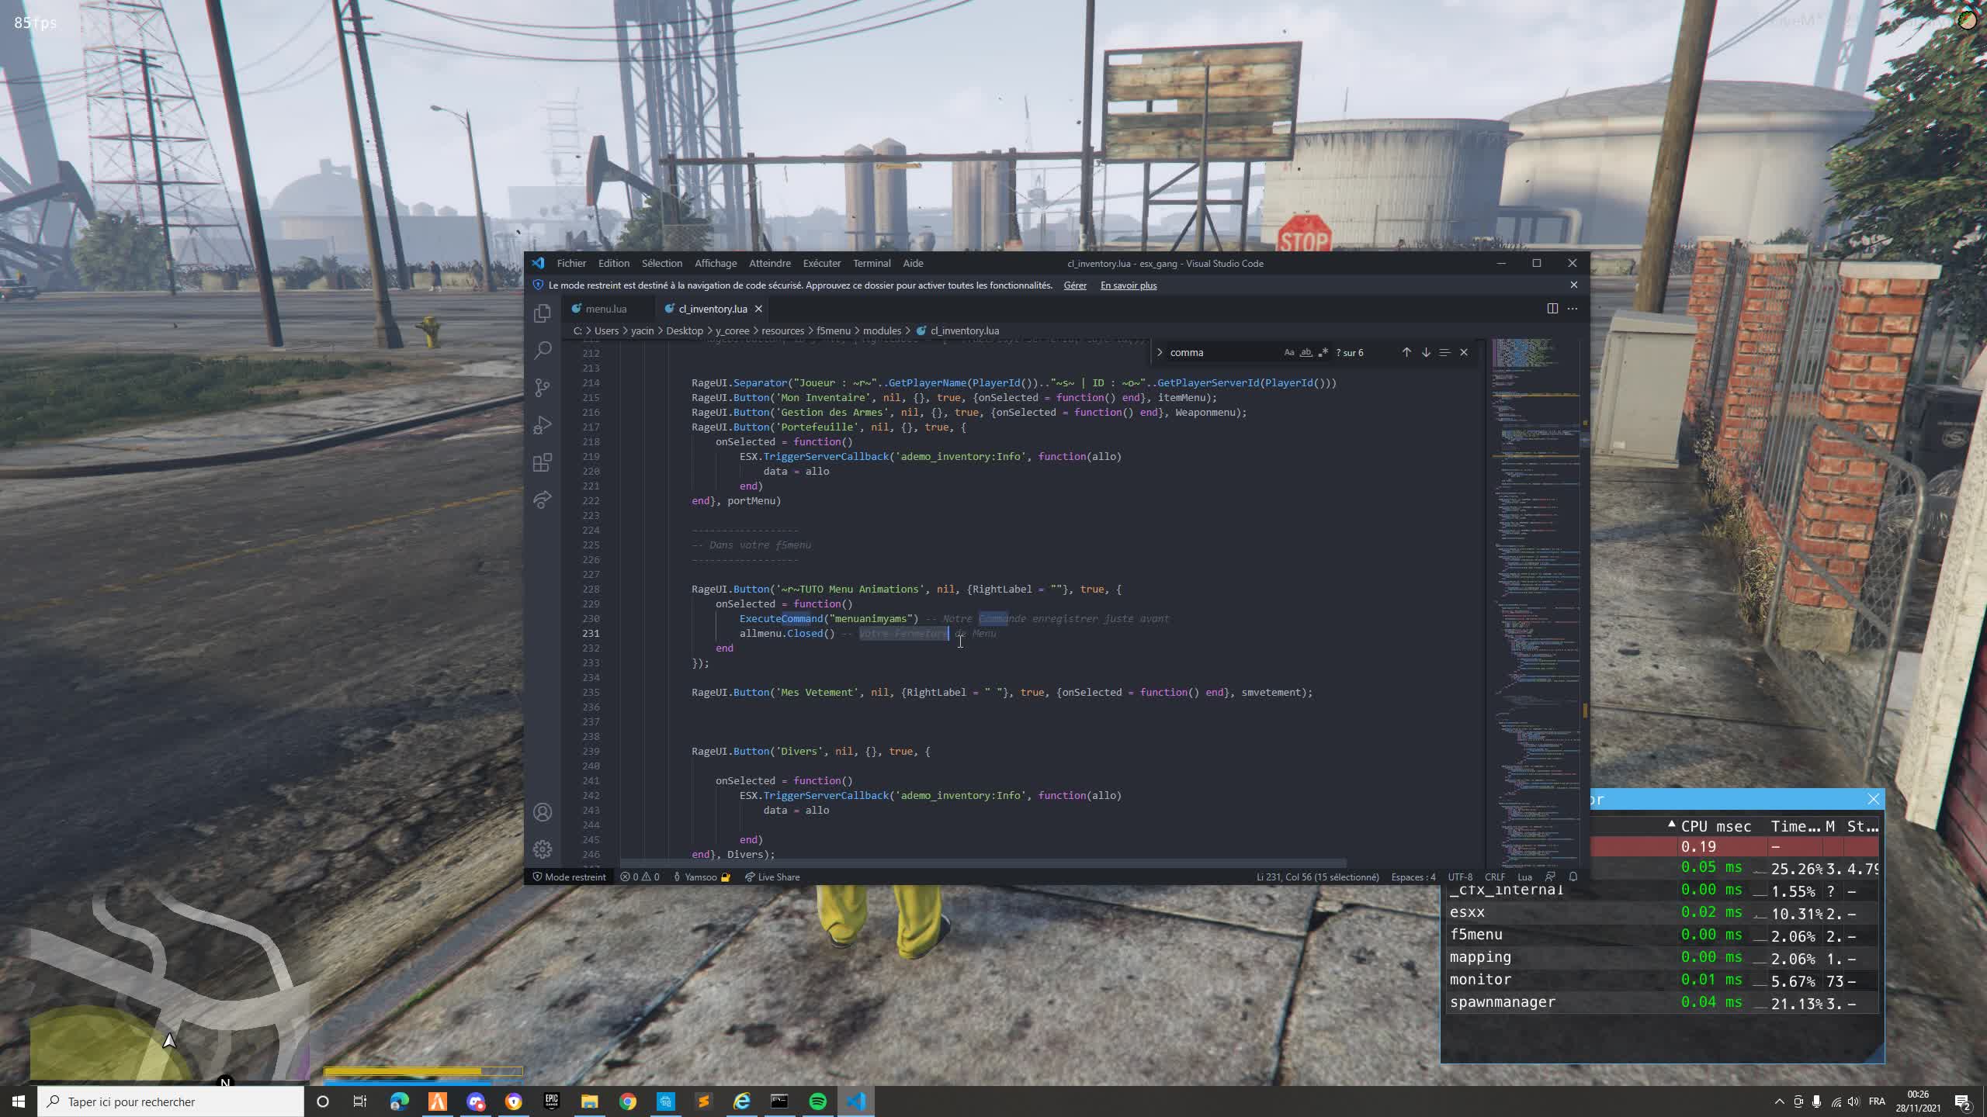The height and width of the screenshot is (1117, 1987).
Task: Open the Accounts icon above settings
Action: [x=542, y=812]
